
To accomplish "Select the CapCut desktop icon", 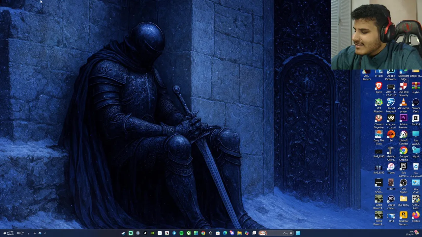I will coord(416,120).
